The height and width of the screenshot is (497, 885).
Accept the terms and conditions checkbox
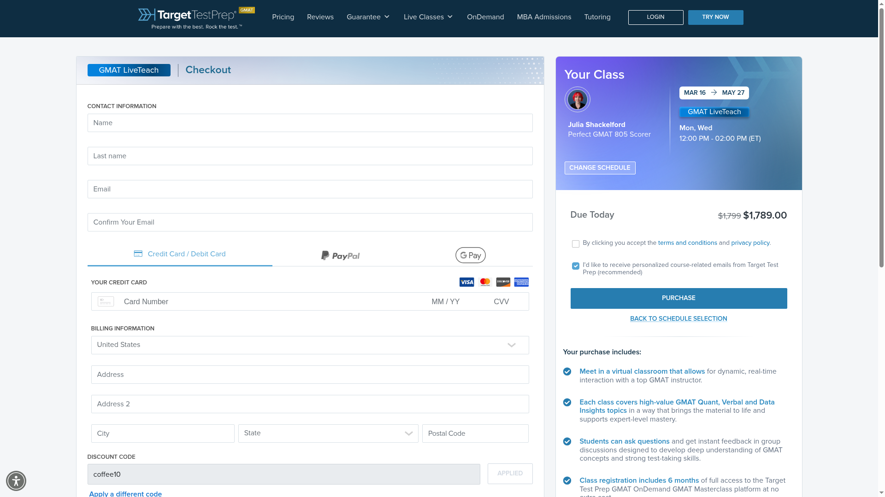pos(575,244)
